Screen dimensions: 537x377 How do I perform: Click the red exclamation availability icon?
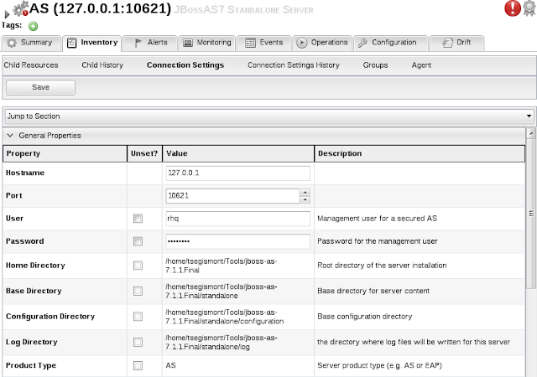513,8
